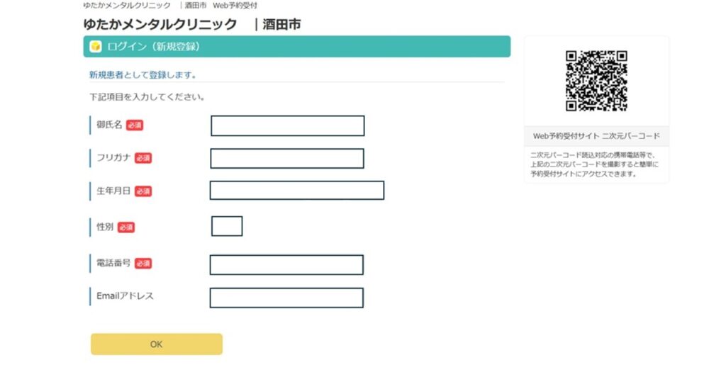Click the Web予約受付 breadcrumb text
The width and height of the screenshot is (726, 365).
235,6
